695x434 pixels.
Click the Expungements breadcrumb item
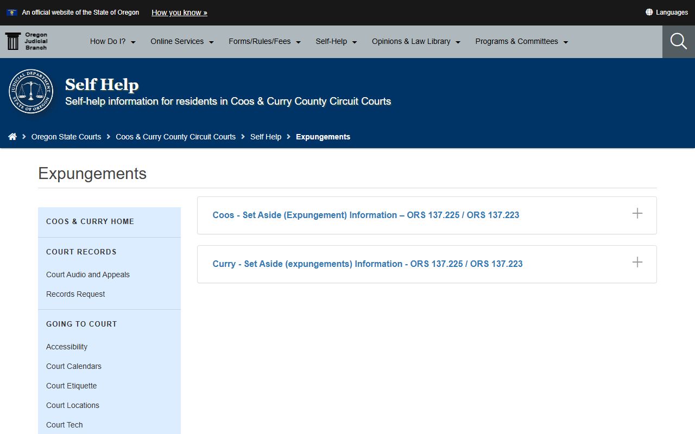click(323, 137)
